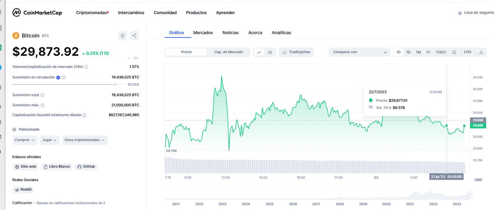The width and height of the screenshot is (494, 210).
Task: Download chart data with download icon
Action: [x=481, y=52]
